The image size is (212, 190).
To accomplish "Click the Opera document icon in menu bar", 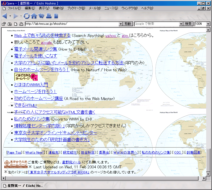I will pyautogui.click(x=4, y=8).
